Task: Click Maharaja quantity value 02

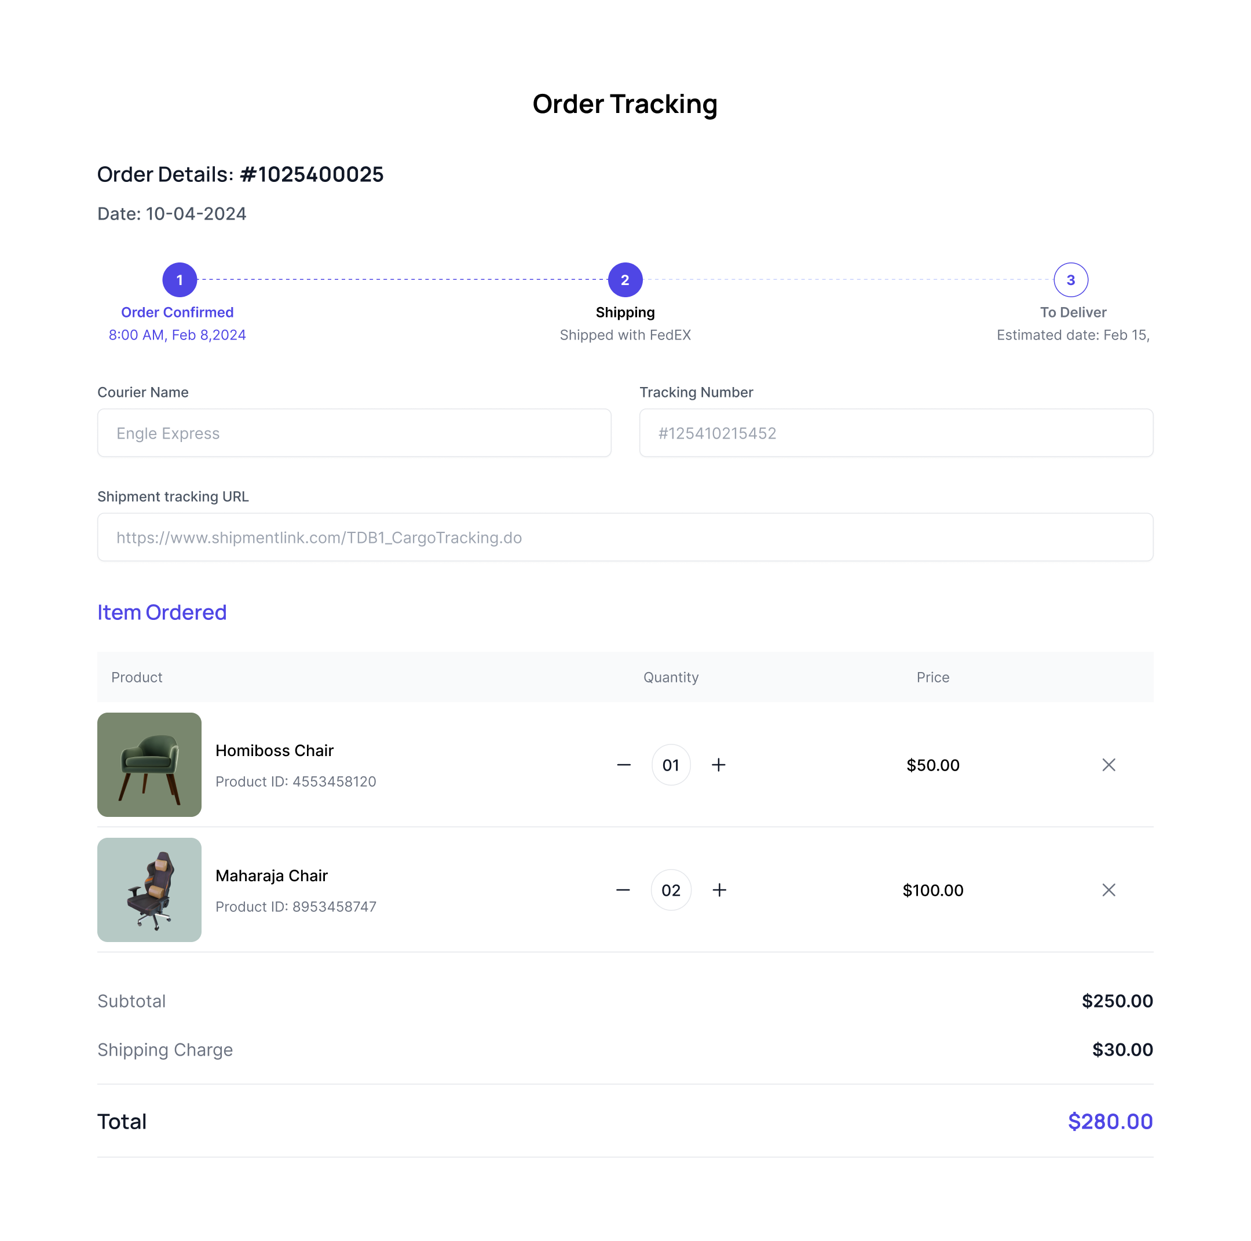Action: pos(671,890)
